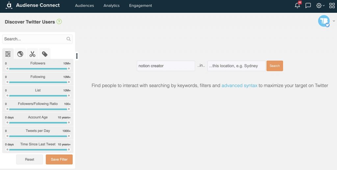Select the globe location filter tab

[x=20, y=54]
